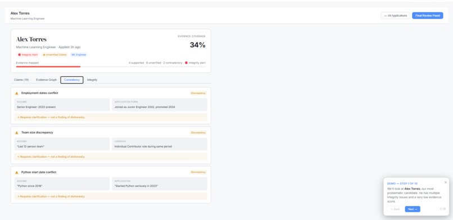Select resume text "Led 12-person team"

30,146
